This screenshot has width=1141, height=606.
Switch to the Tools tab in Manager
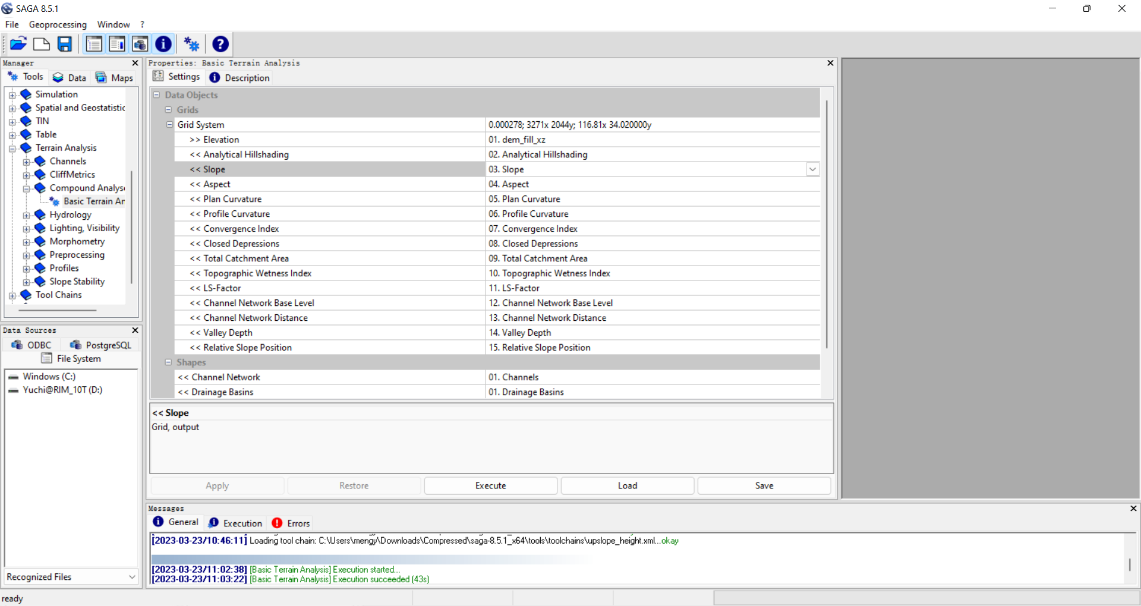(25, 77)
